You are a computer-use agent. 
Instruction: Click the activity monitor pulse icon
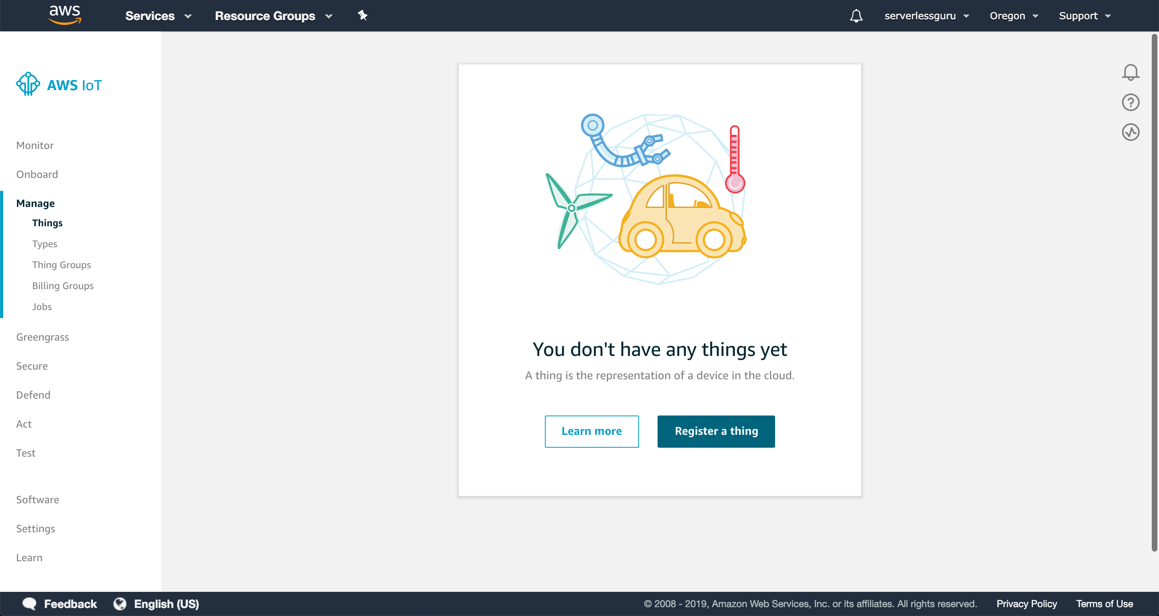1130,132
